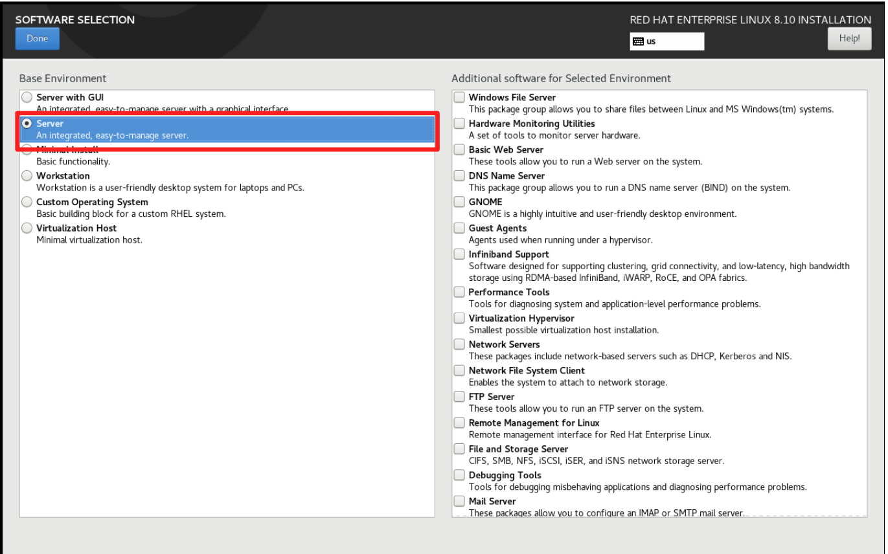Check Hardware Monitoring Utilities
Screen dimensions: 888x554
click(459, 123)
